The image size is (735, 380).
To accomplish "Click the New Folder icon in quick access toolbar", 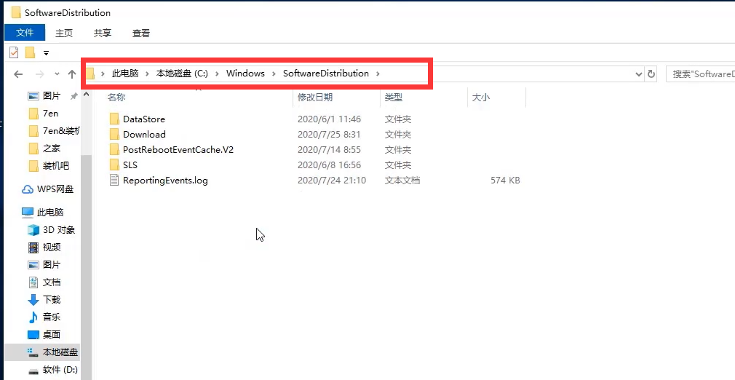I will pos(30,52).
